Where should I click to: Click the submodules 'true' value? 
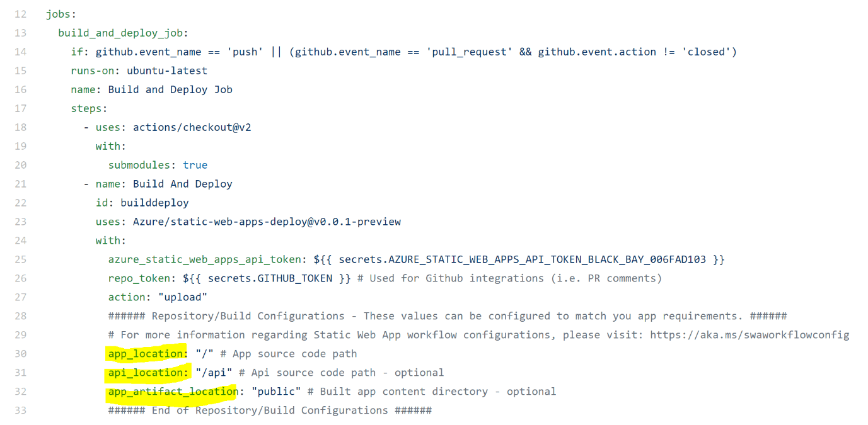click(195, 165)
